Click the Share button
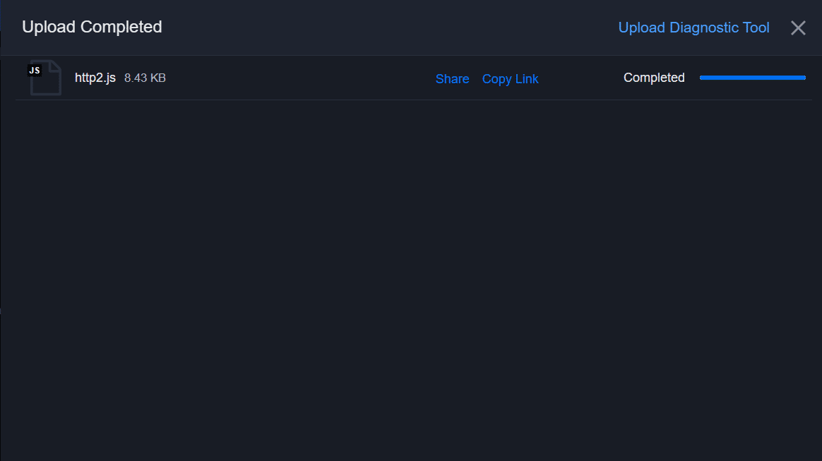 click(452, 79)
